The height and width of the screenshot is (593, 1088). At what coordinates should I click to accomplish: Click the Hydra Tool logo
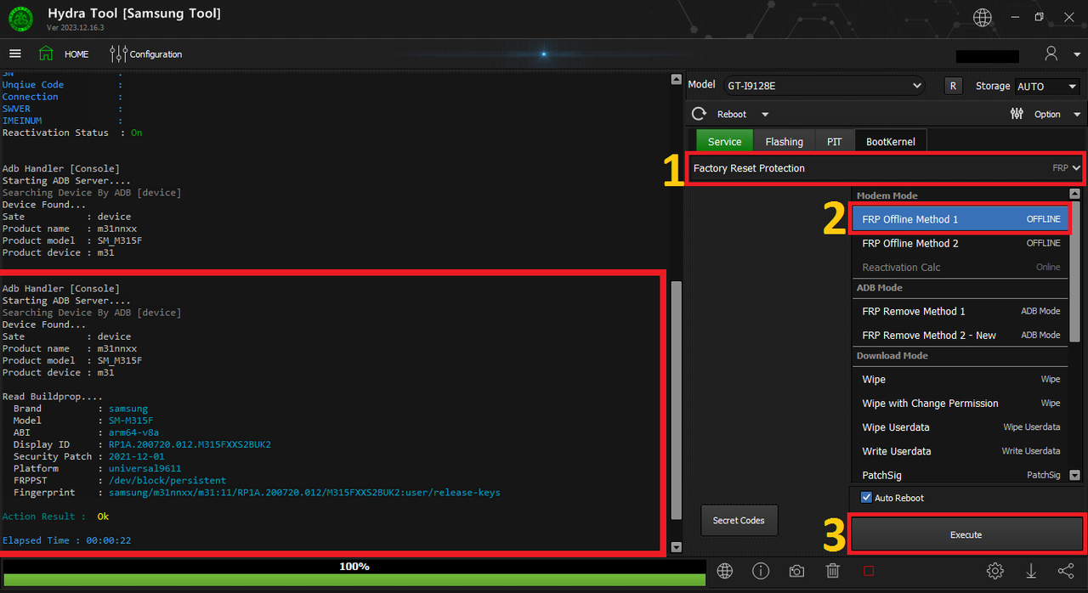(20, 19)
